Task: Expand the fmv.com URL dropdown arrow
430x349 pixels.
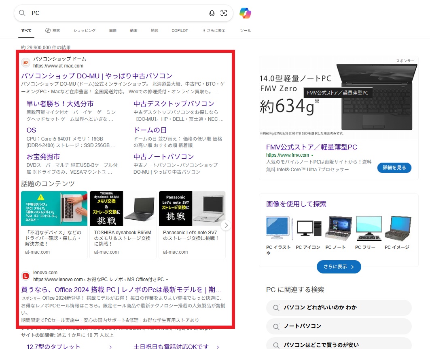Action: pyautogui.click(x=312, y=156)
